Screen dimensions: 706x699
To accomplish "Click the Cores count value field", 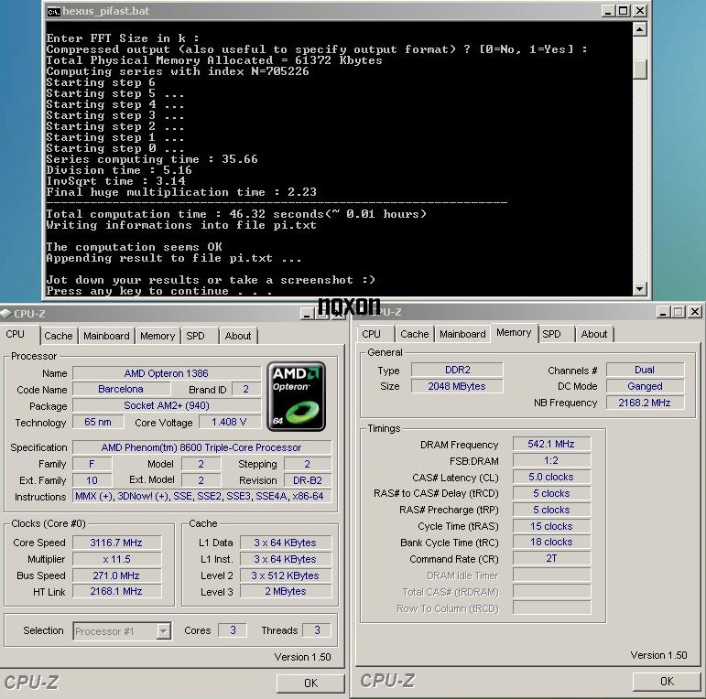I will [x=233, y=630].
